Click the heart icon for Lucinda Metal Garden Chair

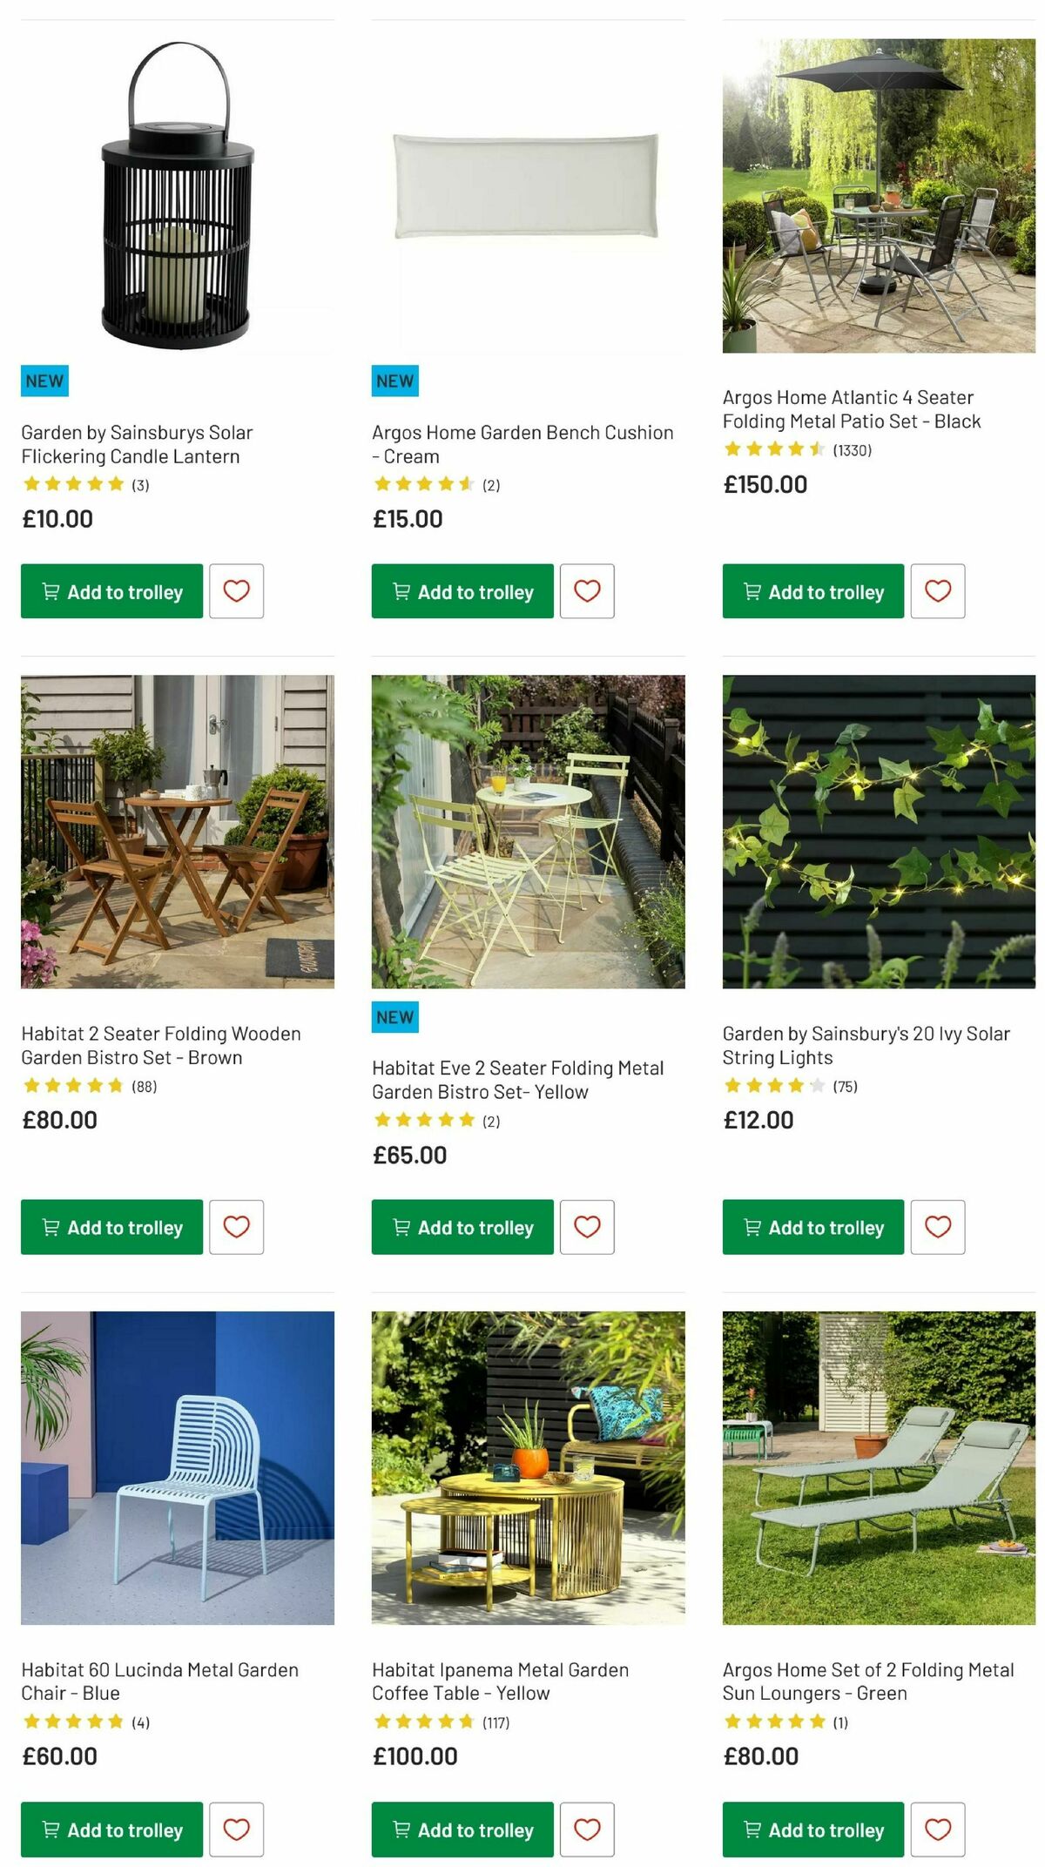237,1829
